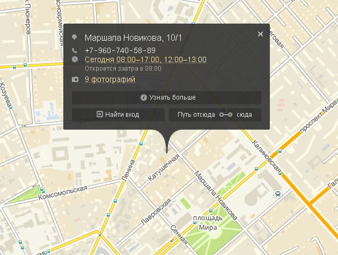Click the Сенная street label

click(179, 235)
